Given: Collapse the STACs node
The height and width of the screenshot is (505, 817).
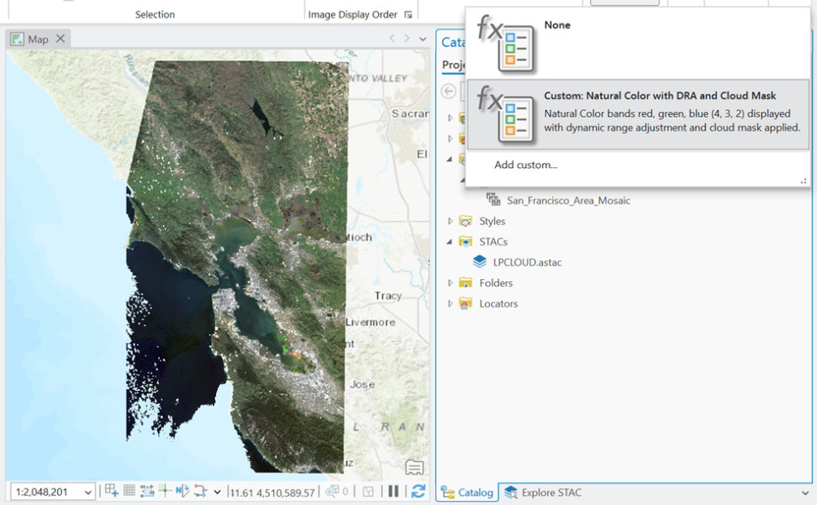Looking at the screenshot, I should [x=450, y=241].
